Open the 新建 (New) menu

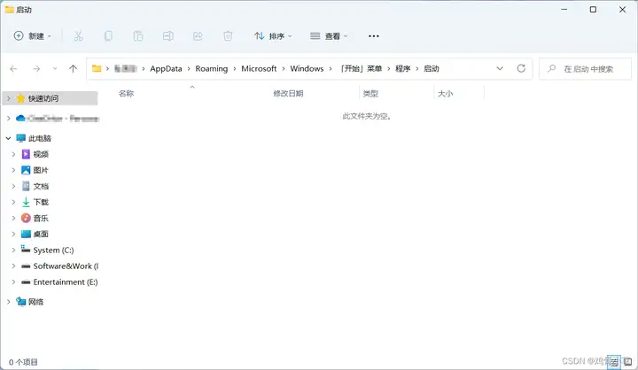(x=33, y=36)
